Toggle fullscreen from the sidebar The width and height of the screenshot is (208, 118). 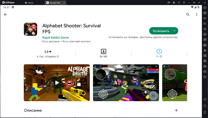[205, 29]
